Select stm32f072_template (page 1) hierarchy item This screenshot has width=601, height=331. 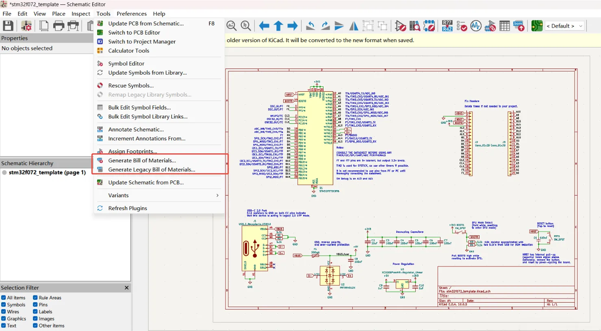pos(47,172)
